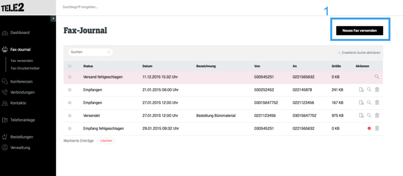
Task: View the failed 11.12.2015 fax with magnifier
Action: [x=377, y=77]
